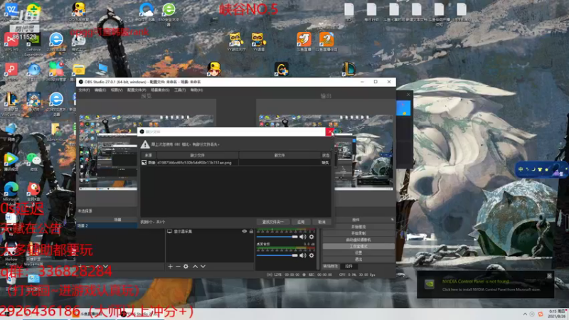Viewport: 569px width, 320px height.
Task: Adjust the first mixer volume slider
Action: (277, 237)
